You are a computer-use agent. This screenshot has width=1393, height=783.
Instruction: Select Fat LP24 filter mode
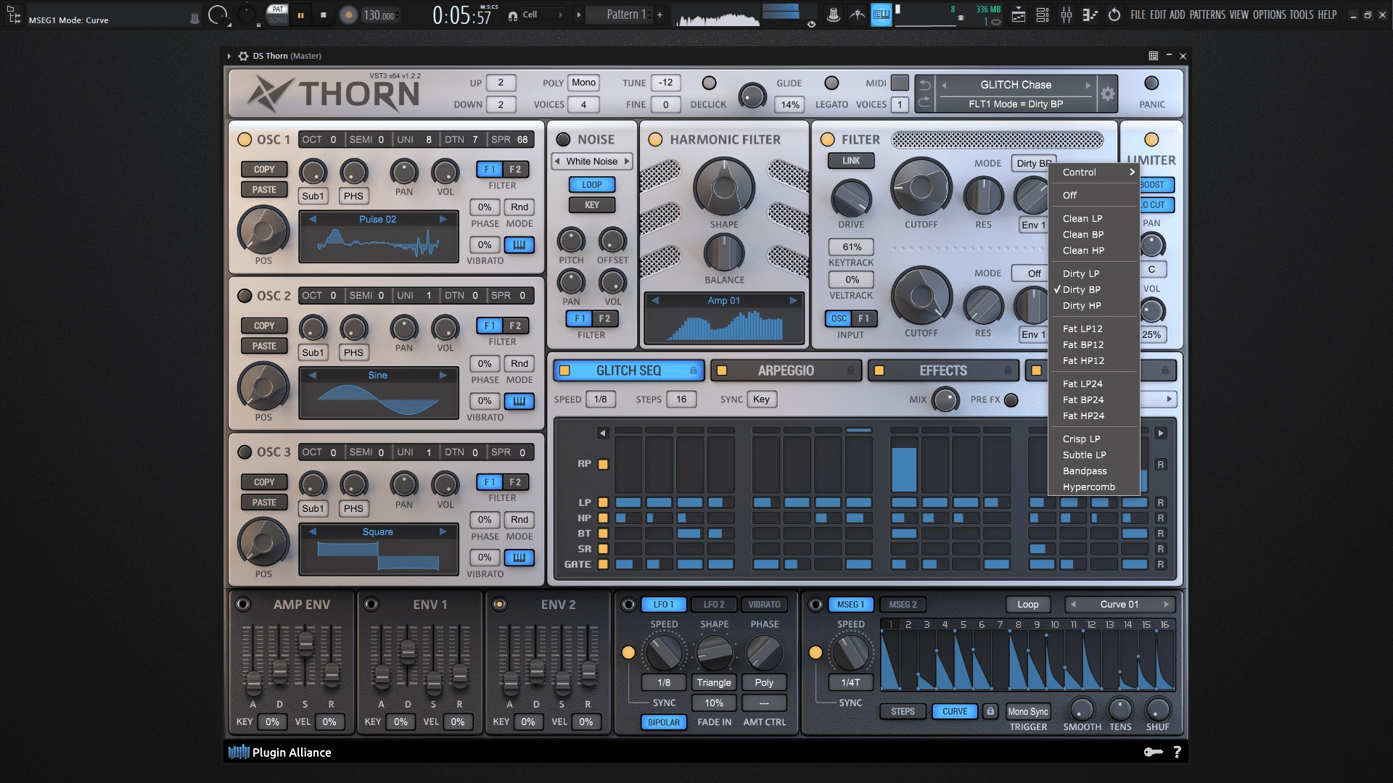pyautogui.click(x=1094, y=384)
